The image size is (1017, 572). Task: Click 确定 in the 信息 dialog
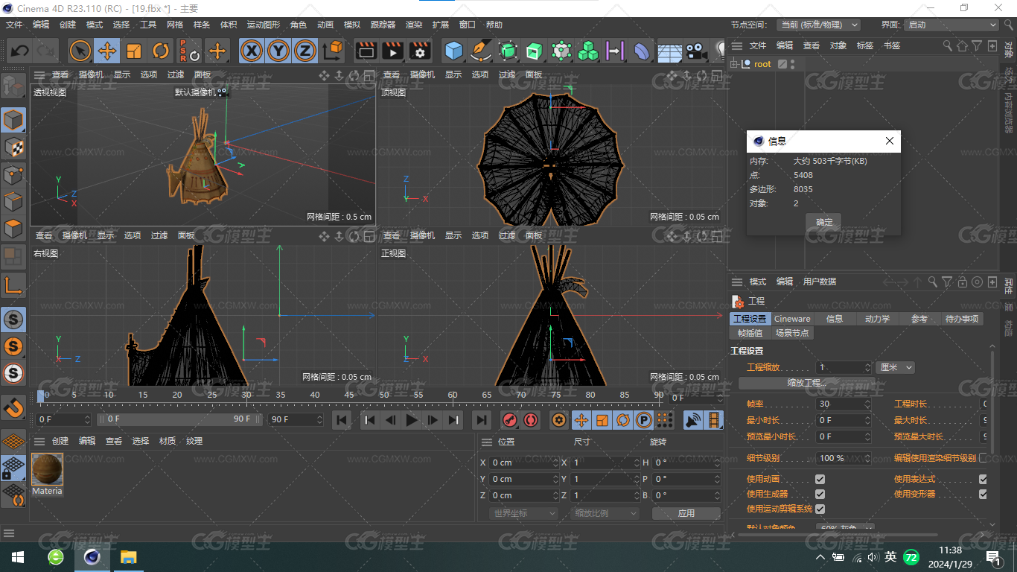coord(824,222)
